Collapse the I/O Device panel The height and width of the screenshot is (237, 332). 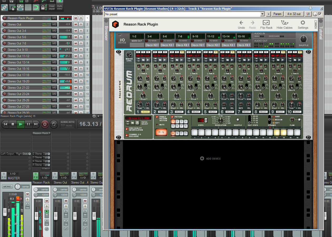(x=120, y=35)
